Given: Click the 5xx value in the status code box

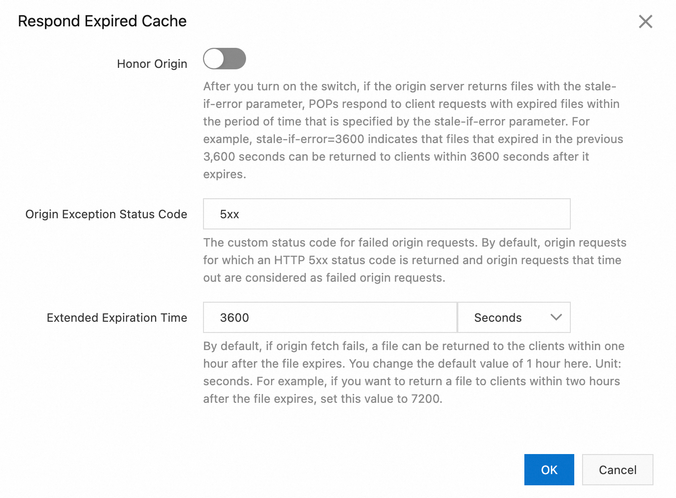Looking at the screenshot, I should pyautogui.click(x=229, y=214).
